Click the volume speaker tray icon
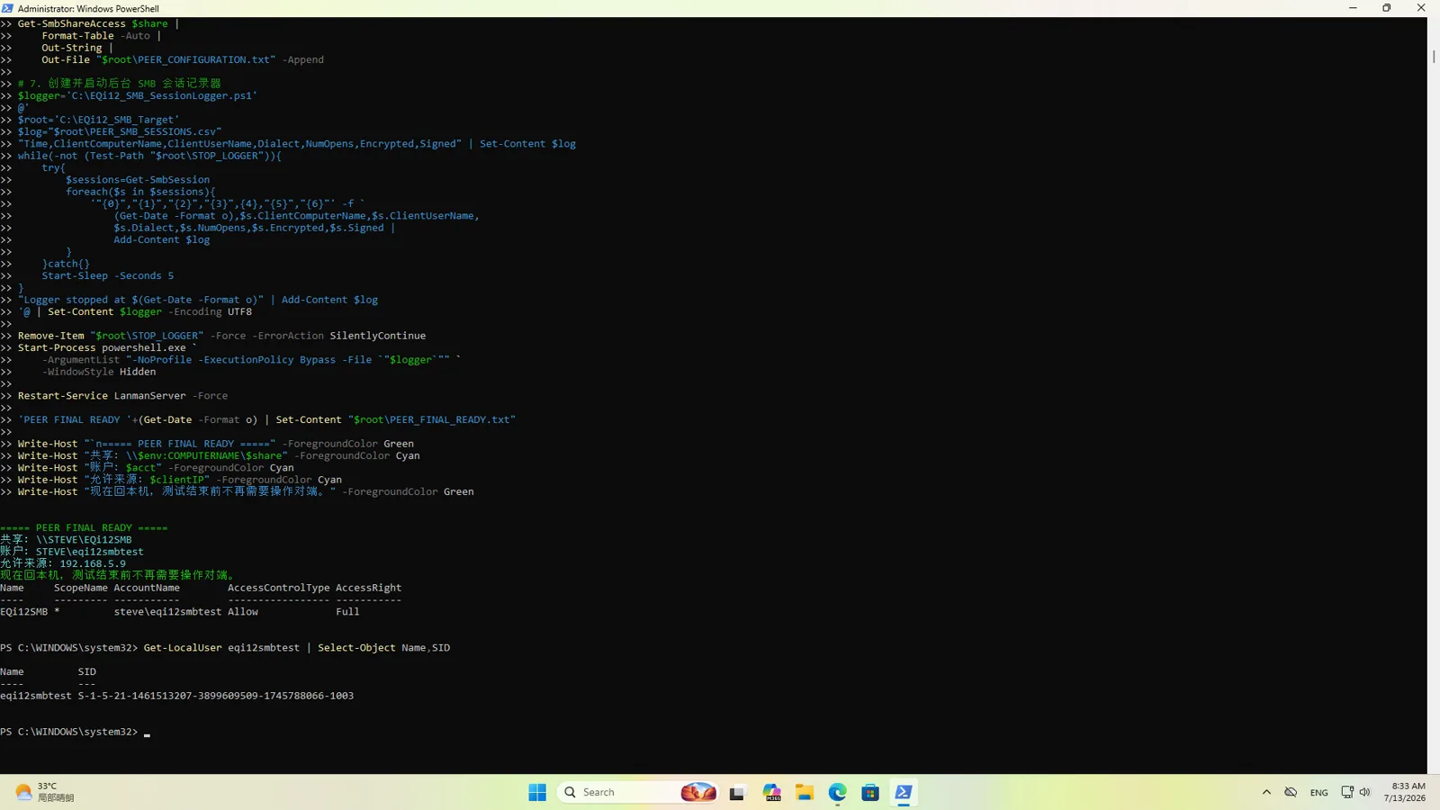Screen dimensions: 1440x810 click(1364, 792)
